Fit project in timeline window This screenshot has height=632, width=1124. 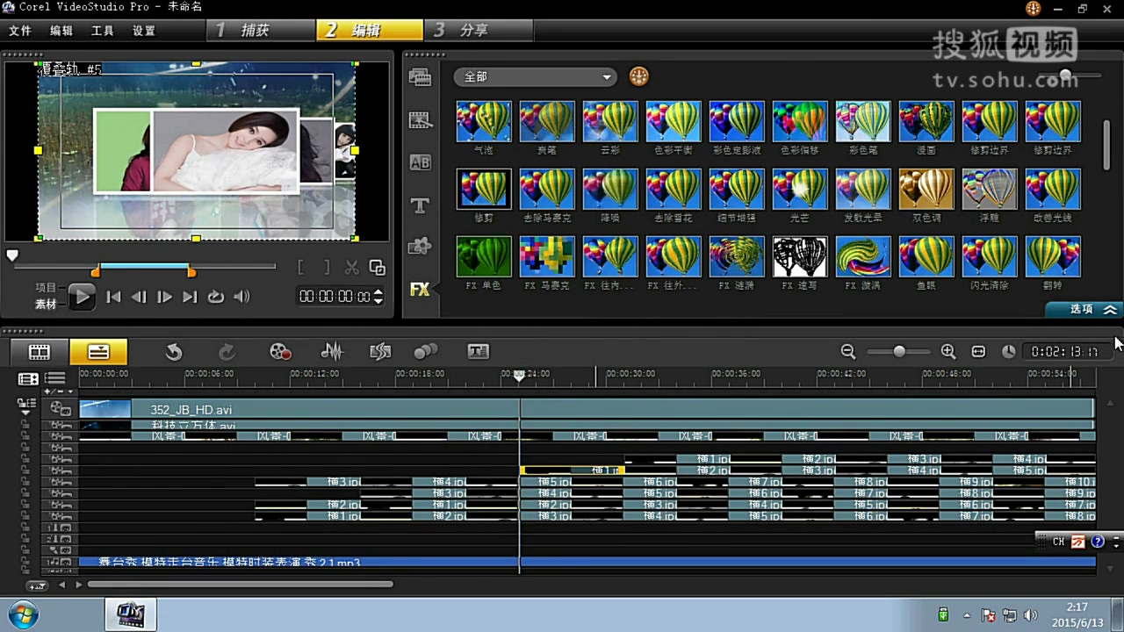[x=978, y=351]
